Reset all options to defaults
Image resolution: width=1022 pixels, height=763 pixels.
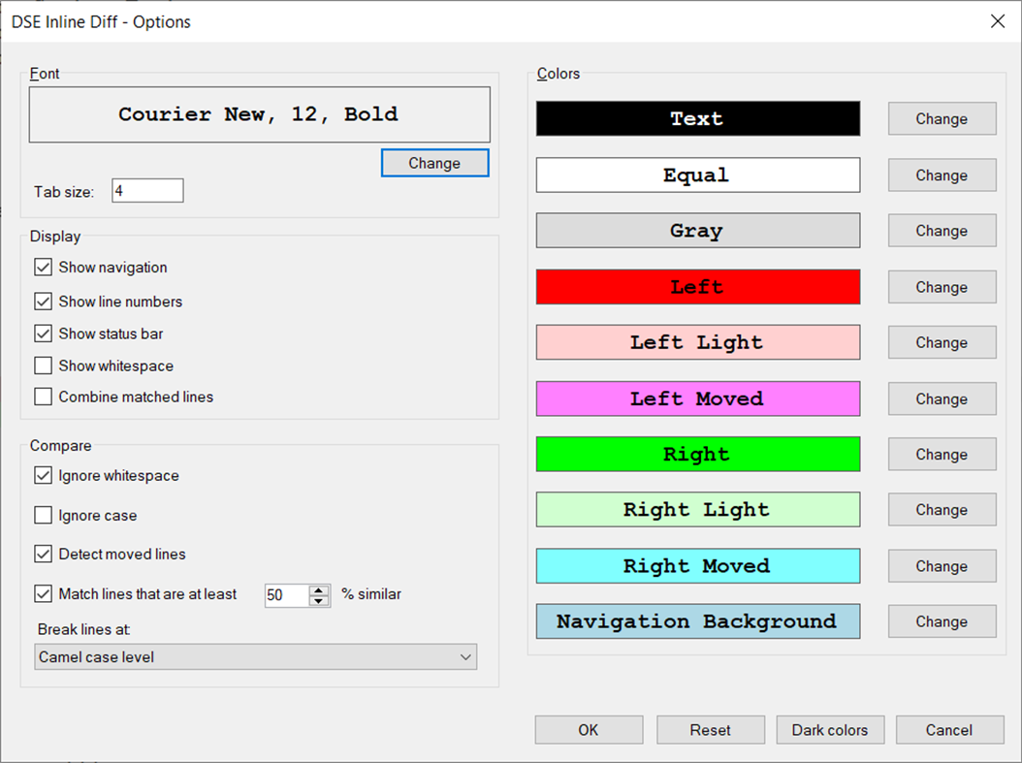pyautogui.click(x=711, y=729)
